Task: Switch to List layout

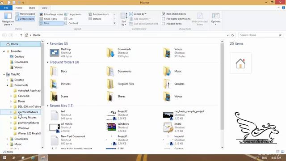Action: pos(68,19)
